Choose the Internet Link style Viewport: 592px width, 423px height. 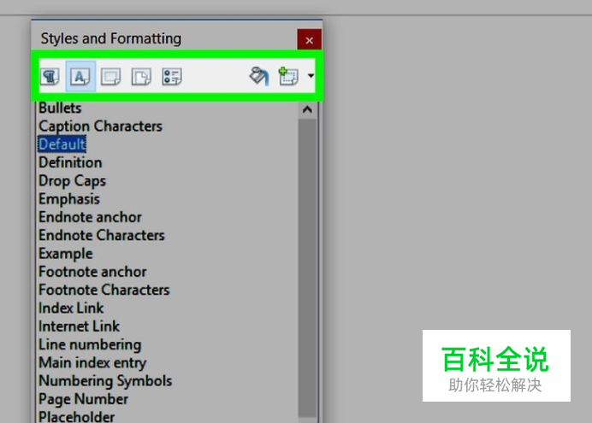pyautogui.click(x=79, y=326)
